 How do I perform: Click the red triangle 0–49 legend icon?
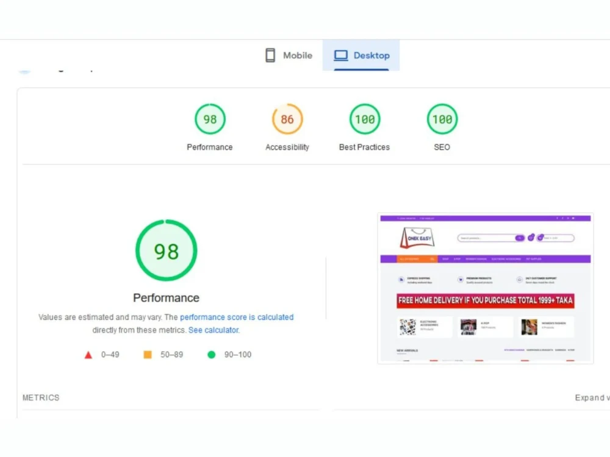coord(88,355)
